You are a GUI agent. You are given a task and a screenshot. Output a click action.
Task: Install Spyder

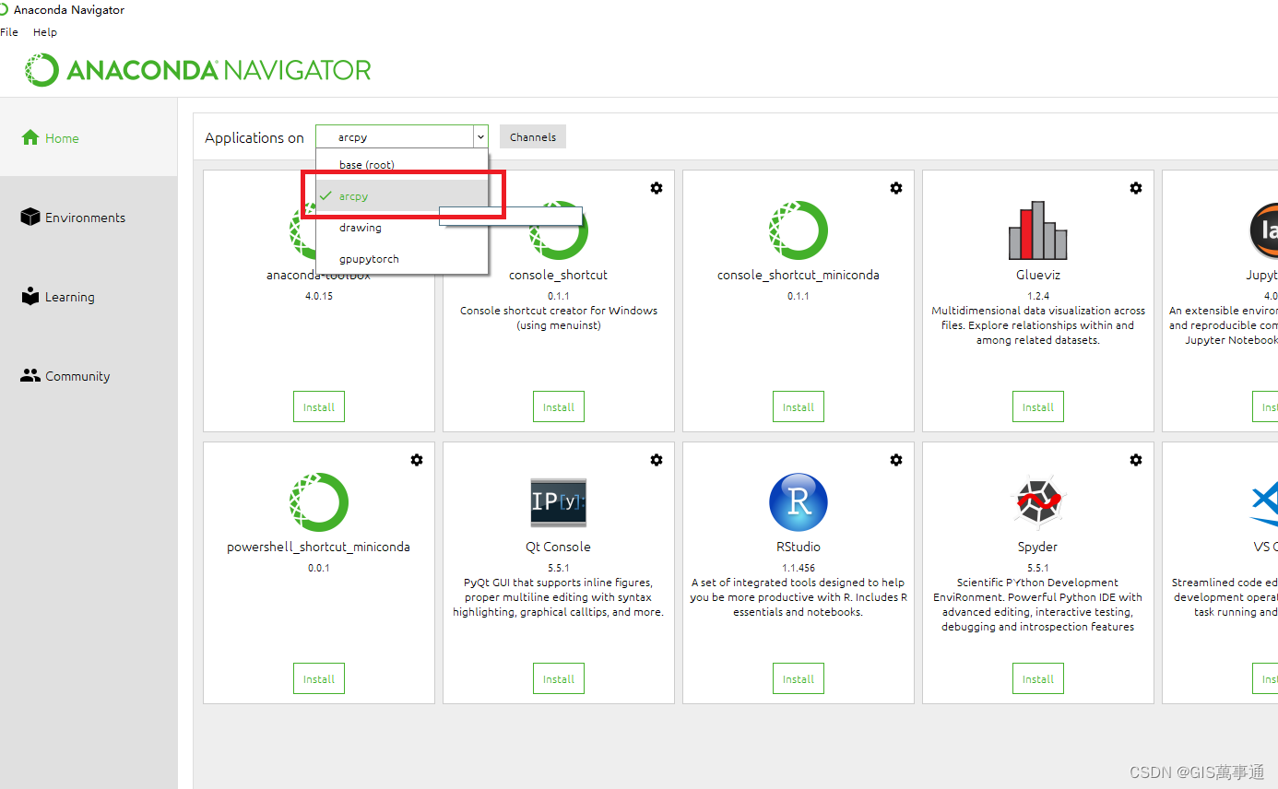pyautogui.click(x=1038, y=678)
